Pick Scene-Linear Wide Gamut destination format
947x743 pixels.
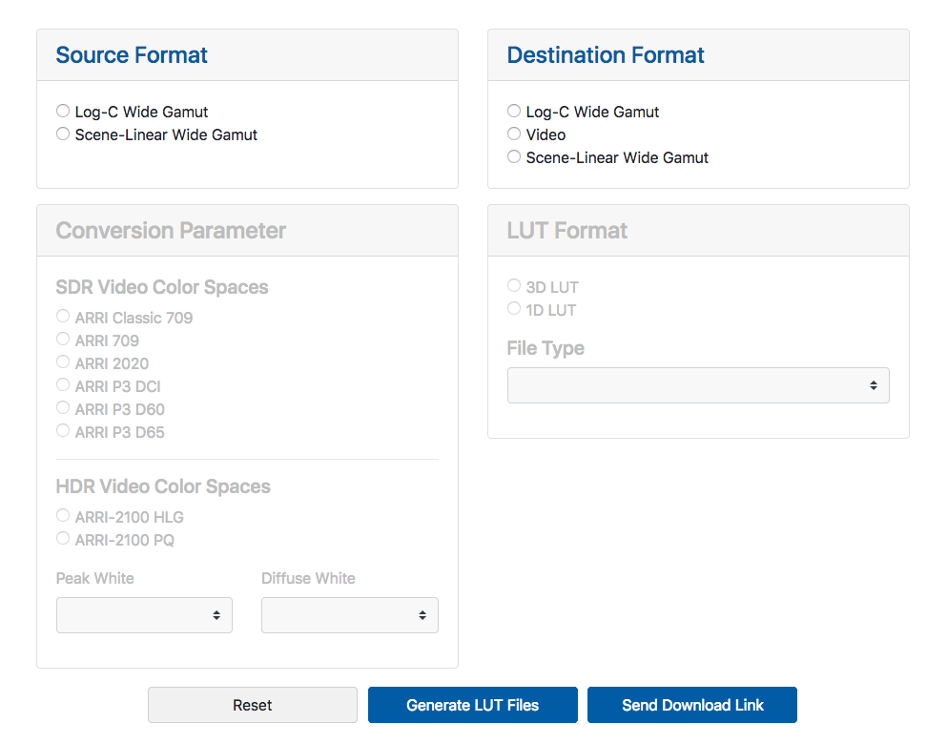coord(514,157)
